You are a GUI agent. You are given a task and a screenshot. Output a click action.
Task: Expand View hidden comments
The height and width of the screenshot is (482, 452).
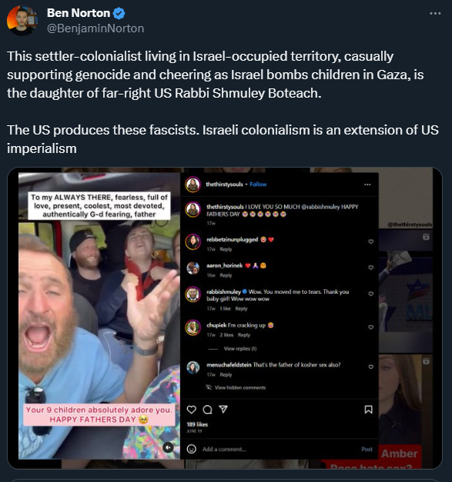coord(240,387)
